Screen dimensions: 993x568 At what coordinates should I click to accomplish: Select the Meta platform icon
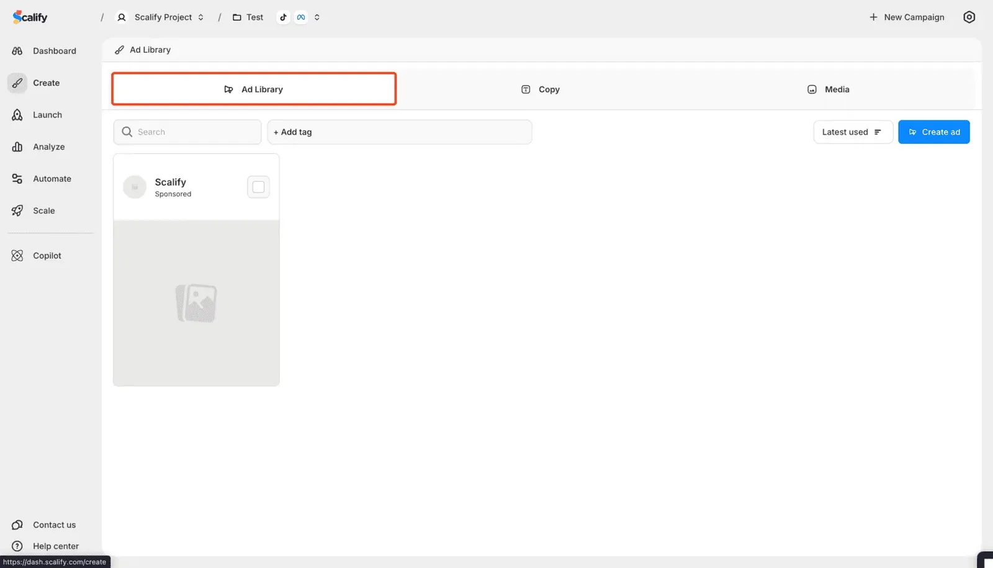click(x=300, y=17)
